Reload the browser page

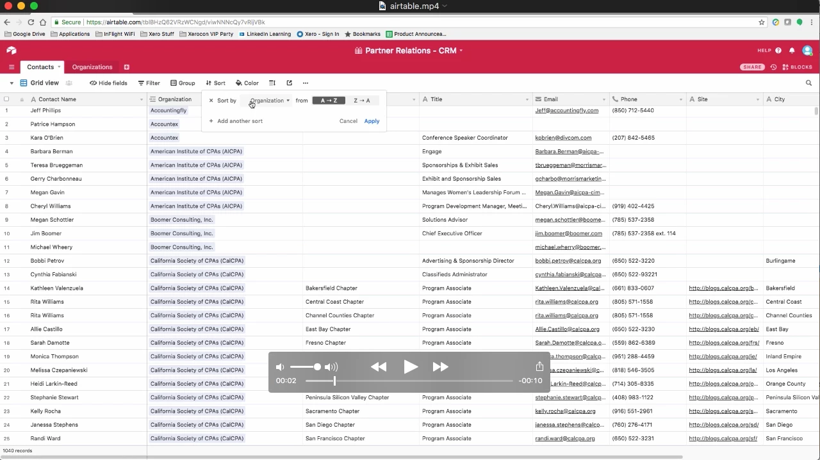click(x=31, y=22)
